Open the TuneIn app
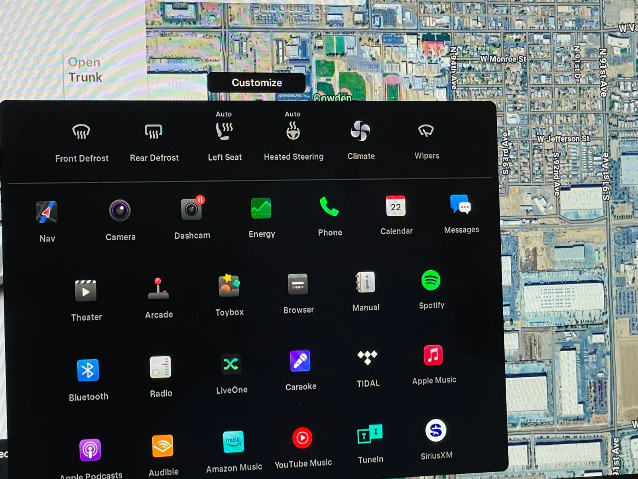Screen dimensions: 638x479 [370, 434]
